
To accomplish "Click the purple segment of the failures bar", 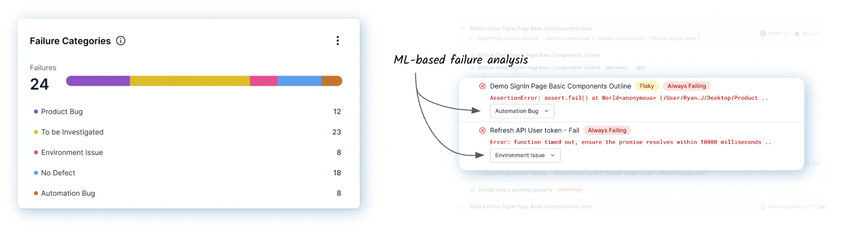I will (98, 81).
